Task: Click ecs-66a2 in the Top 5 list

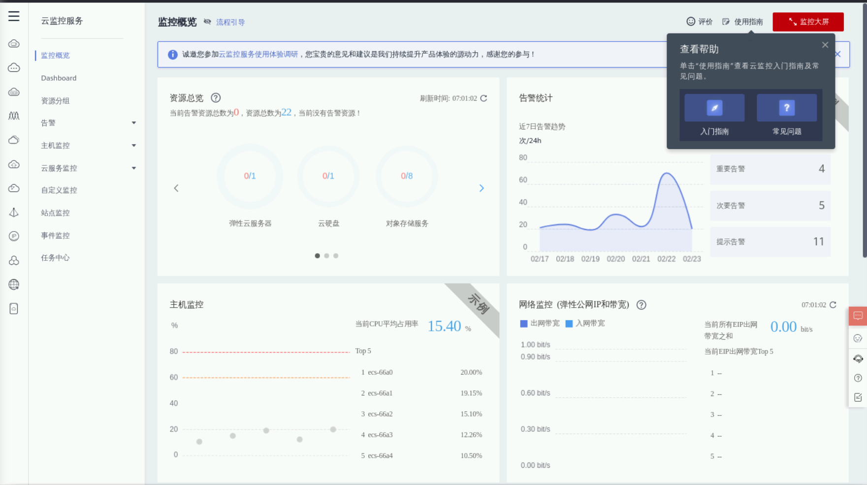Action: point(380,414)
